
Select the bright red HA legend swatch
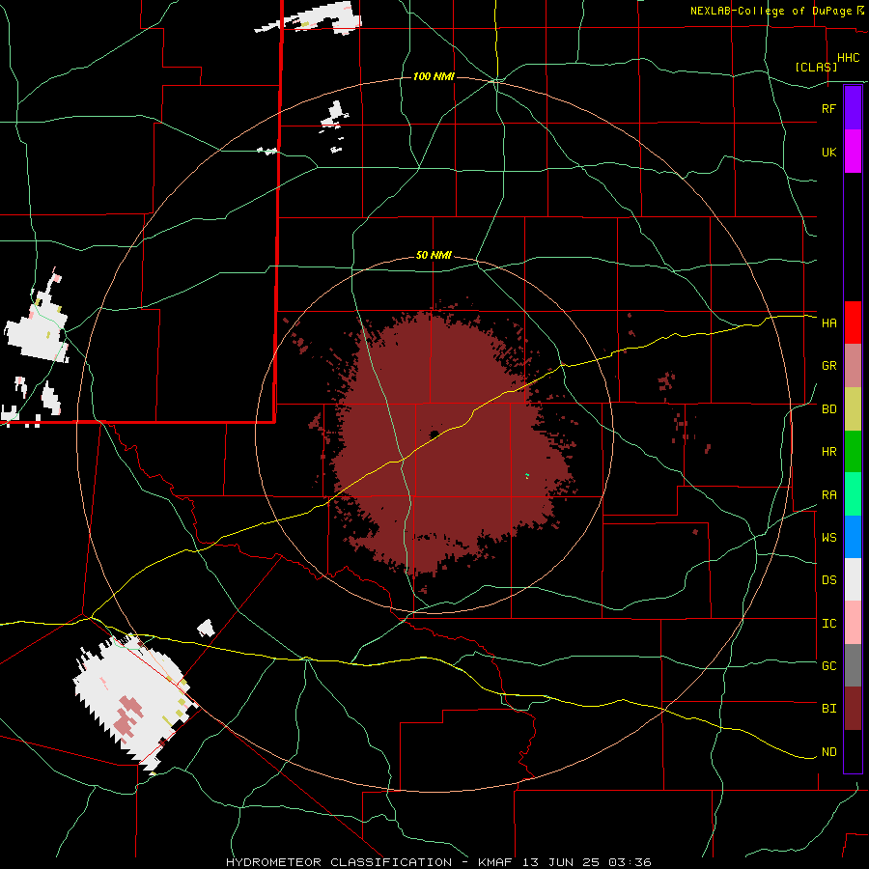pyautogui.click(x=853, y=322)
